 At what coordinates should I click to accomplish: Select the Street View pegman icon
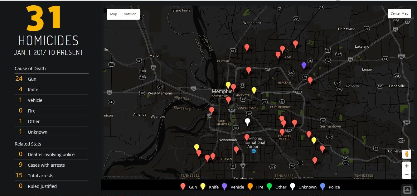coord(406,154)
